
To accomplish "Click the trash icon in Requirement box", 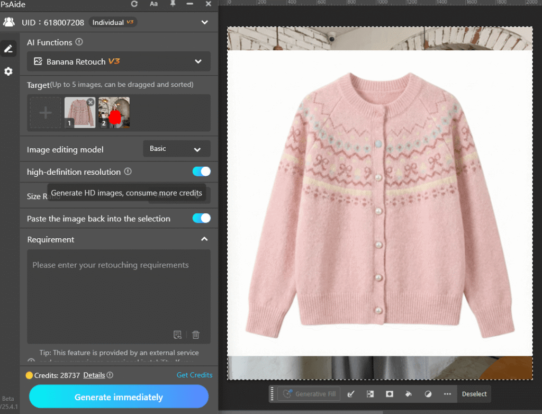I will (196, 335).
